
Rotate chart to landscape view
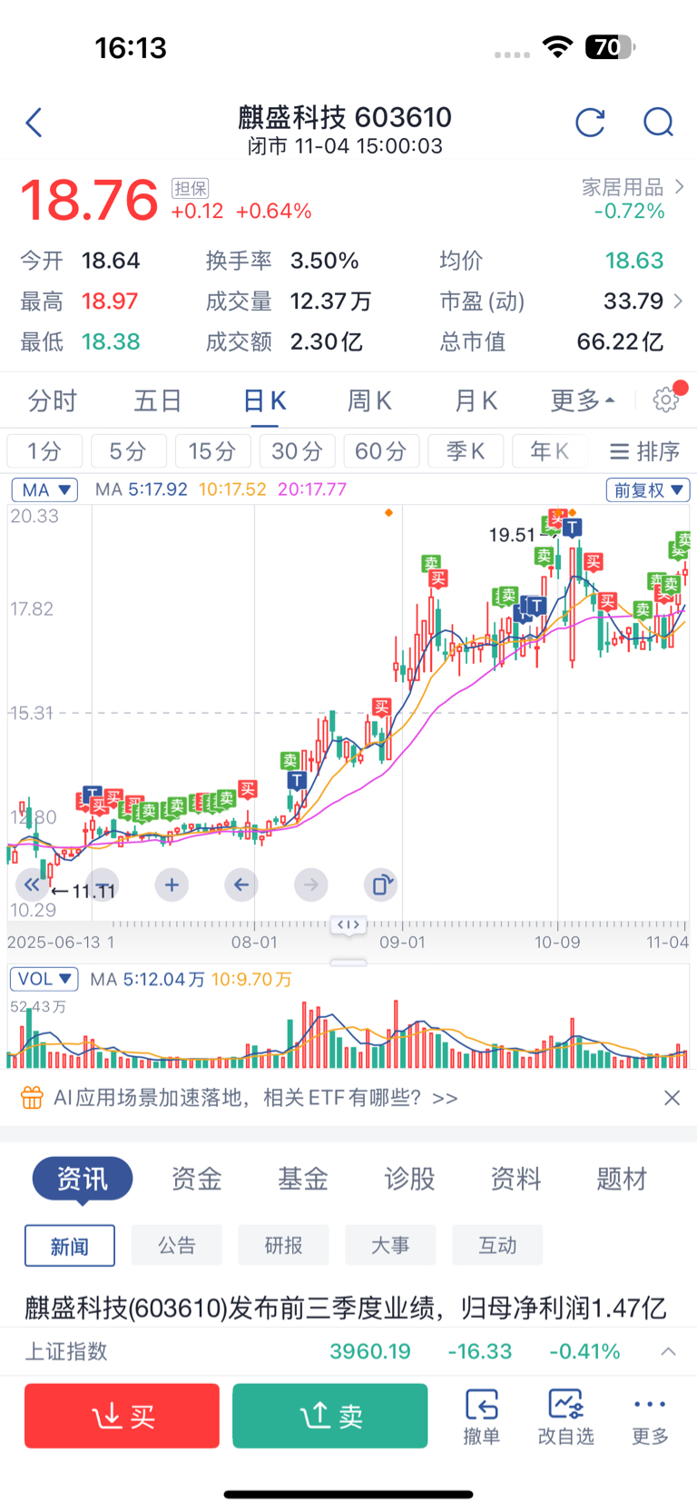pos(381,884)
